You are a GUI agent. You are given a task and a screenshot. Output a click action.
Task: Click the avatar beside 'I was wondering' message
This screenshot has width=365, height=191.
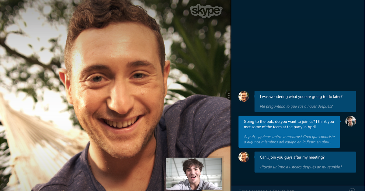click(244, 96)
